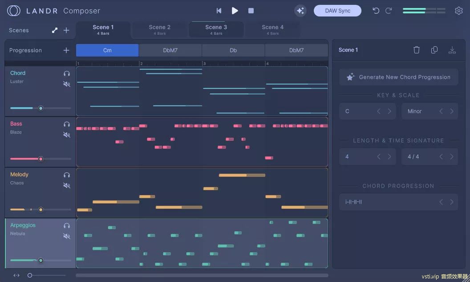The height and width of the screenshot is (282, 470).
Task: Click Generate New Chord Progression
Action: point(399,77)
